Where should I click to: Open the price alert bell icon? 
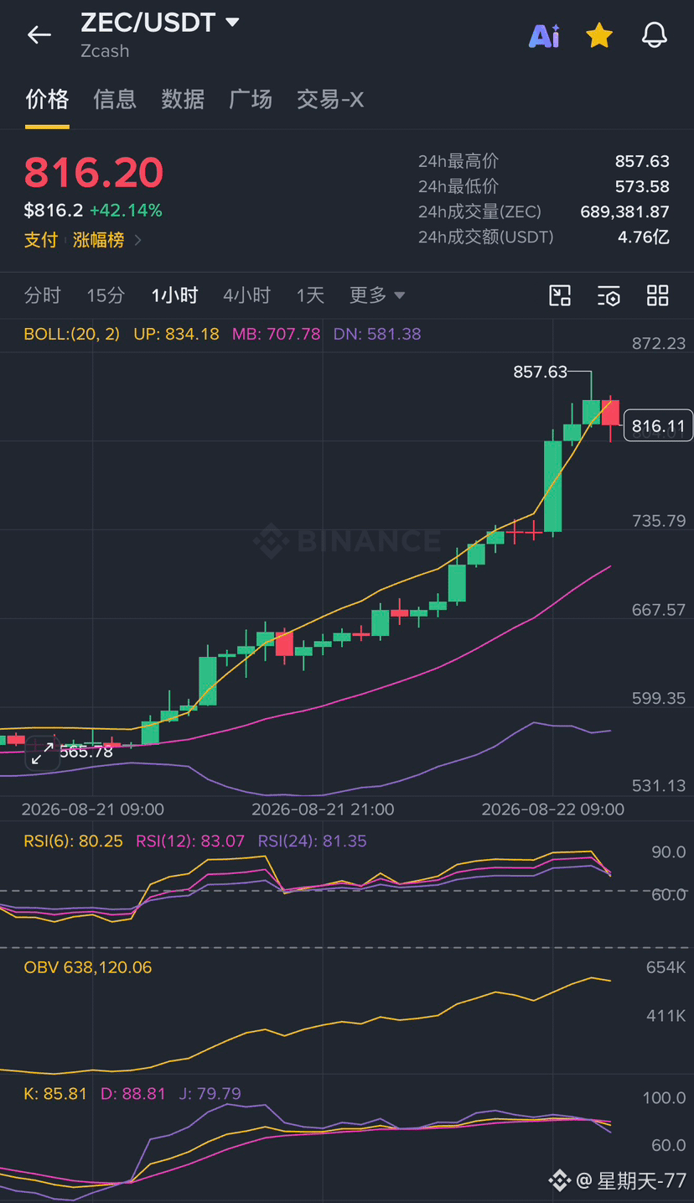coord(655,35)
